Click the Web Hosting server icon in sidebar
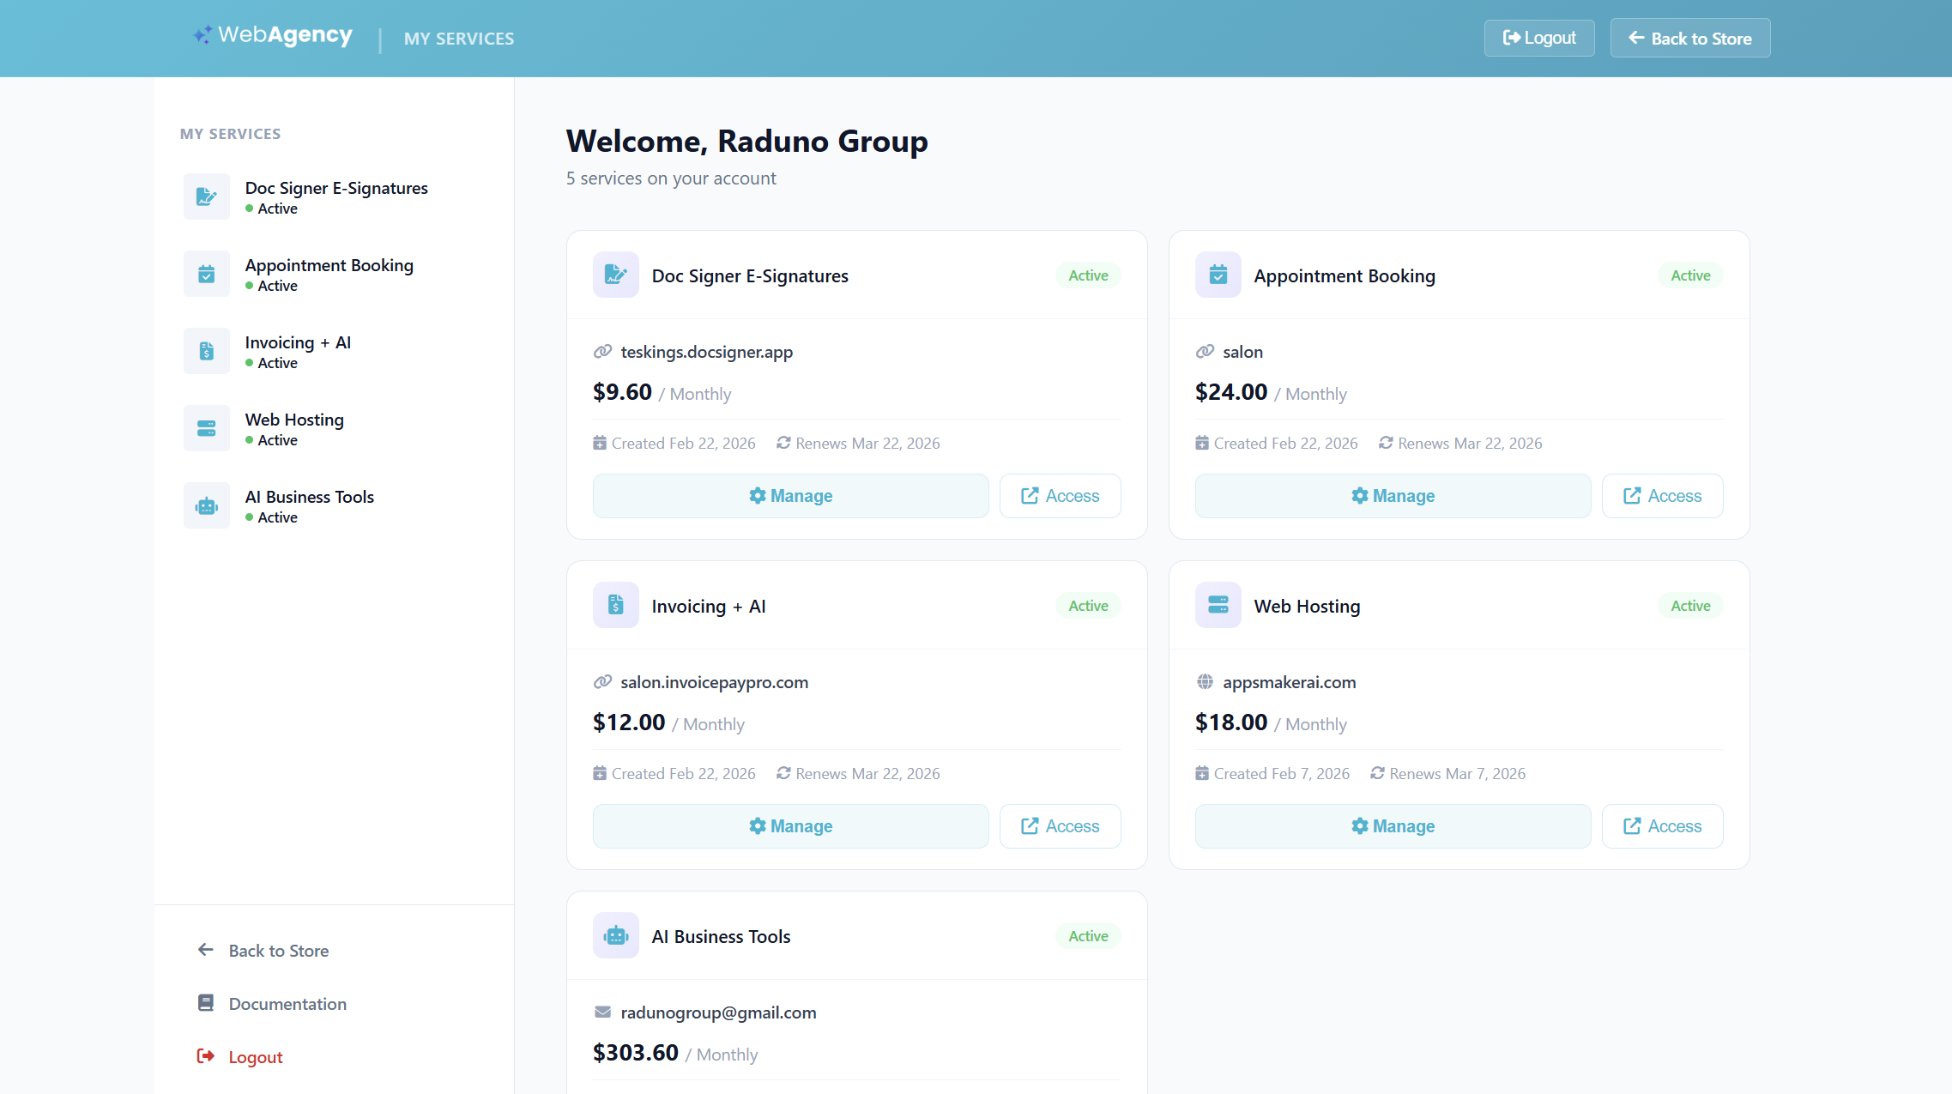Viewport: 1952px width, 1094px height. click(206, 427)
